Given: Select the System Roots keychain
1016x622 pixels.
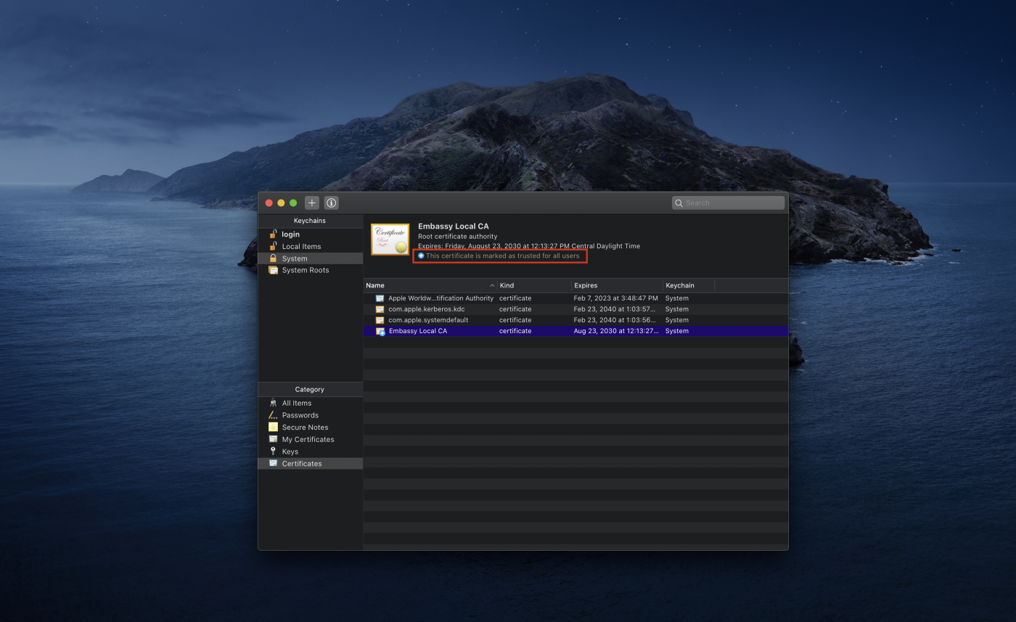Looking at the screenshot, I should point(305,270).
